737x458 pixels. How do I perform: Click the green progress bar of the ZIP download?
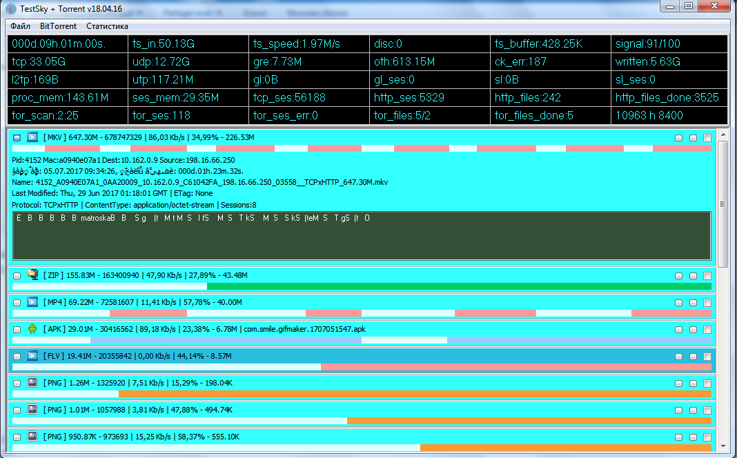(x=459, y=286)
